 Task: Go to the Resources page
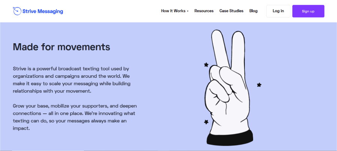tap(204, 11)
